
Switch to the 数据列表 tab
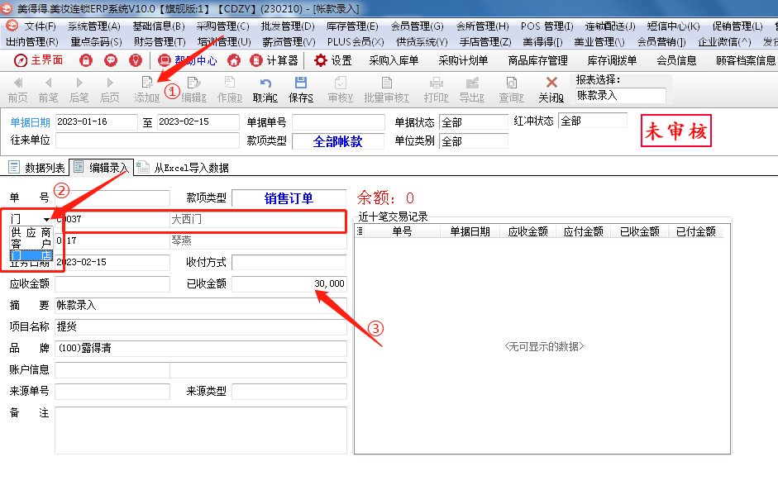[x=36, y=168]
